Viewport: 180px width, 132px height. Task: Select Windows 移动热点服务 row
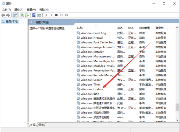pos(122,113)
